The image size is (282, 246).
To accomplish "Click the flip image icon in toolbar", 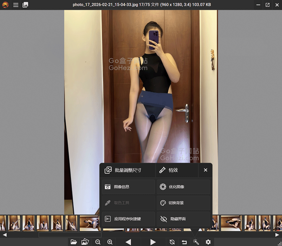I will click(184, 242).
